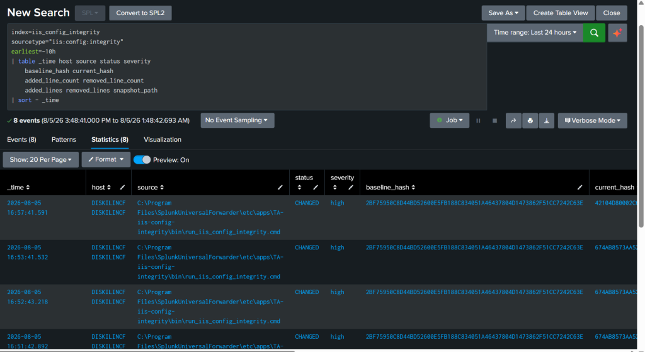Image resolution: width=645 pixels, height=352 pixels.
Task: Pause the search job
Action: (478, 120)
